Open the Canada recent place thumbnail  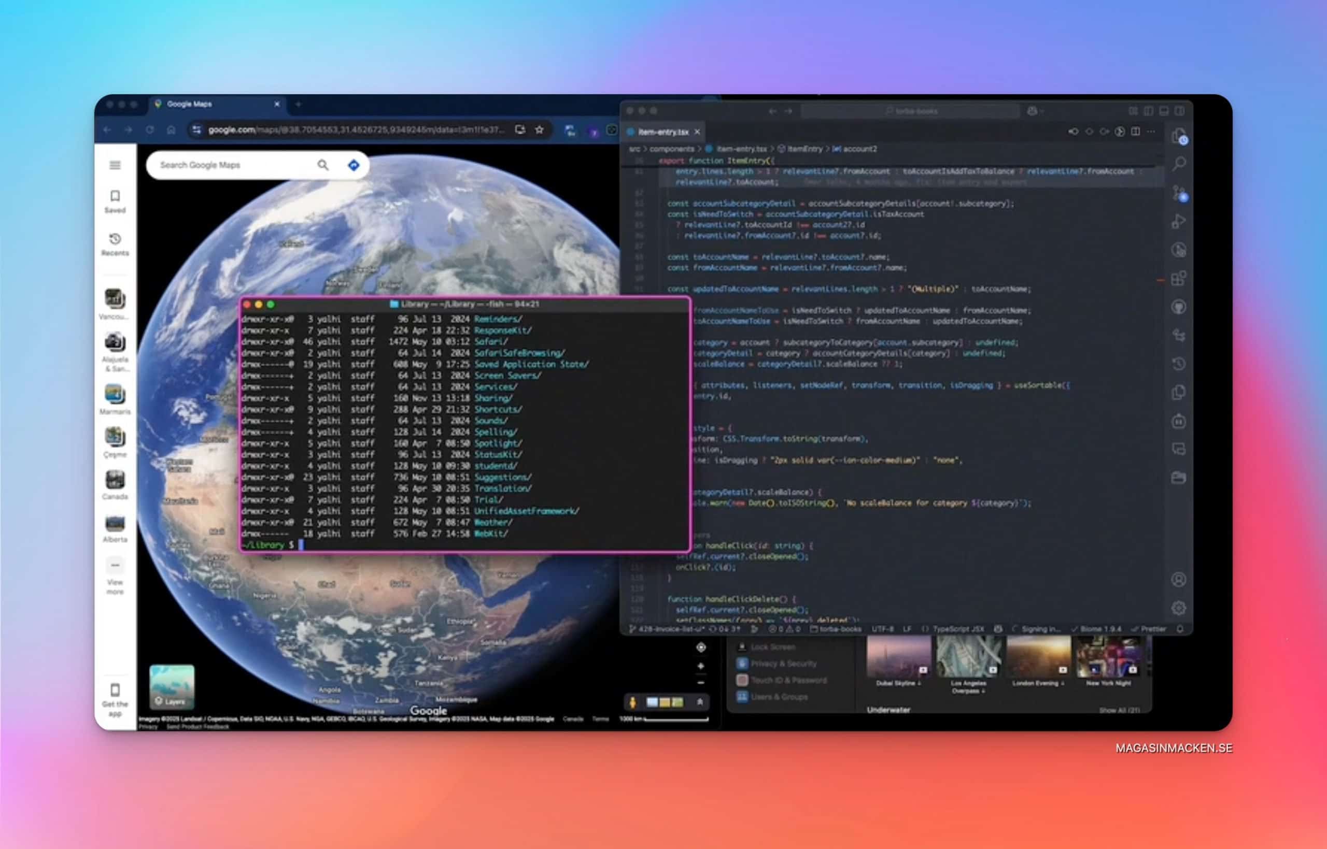point(114,480)
